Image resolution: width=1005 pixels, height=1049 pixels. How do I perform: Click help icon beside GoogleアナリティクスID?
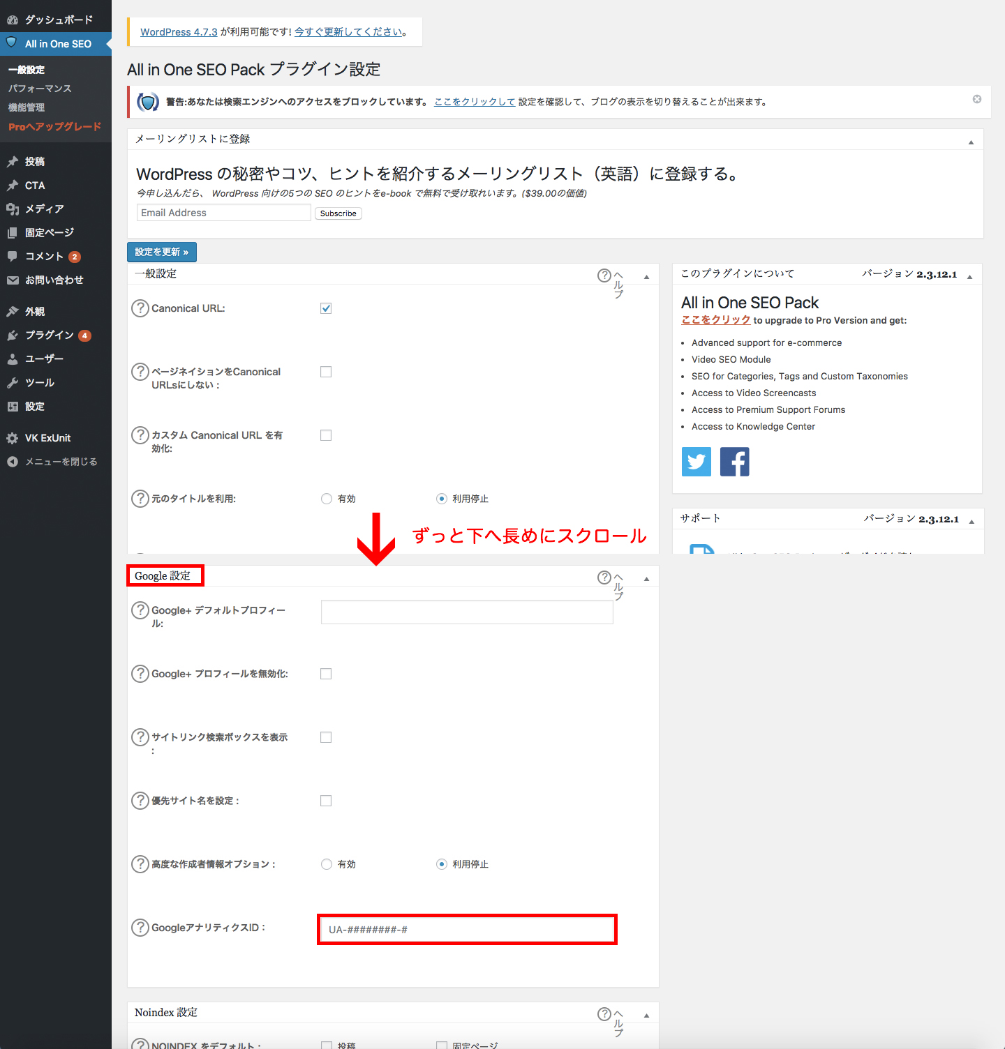pos(140,927)
